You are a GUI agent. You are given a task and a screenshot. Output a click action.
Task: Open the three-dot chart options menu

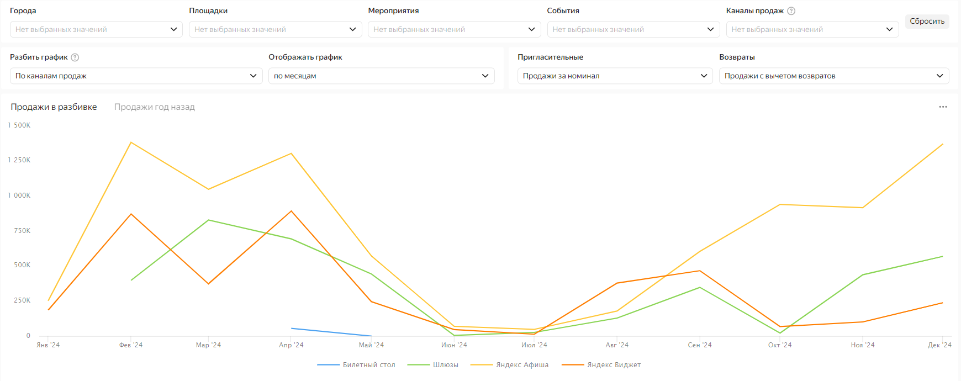pos(943,107)
